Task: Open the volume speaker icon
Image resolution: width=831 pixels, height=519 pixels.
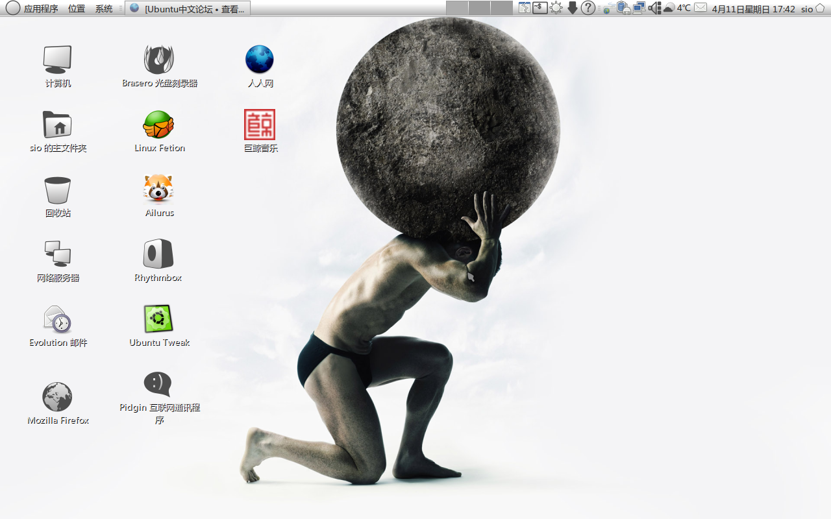Action: 654,8
